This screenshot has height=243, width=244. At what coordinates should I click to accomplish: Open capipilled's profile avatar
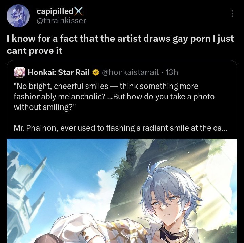18,16
